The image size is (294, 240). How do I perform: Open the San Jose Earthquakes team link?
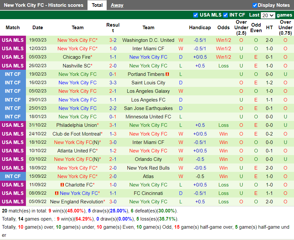pyautogui.click(x=148, y=108)
